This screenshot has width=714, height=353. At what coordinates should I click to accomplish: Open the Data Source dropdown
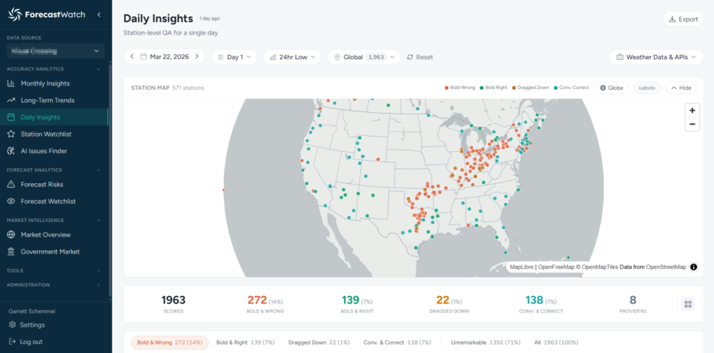[x=56, y=51]
